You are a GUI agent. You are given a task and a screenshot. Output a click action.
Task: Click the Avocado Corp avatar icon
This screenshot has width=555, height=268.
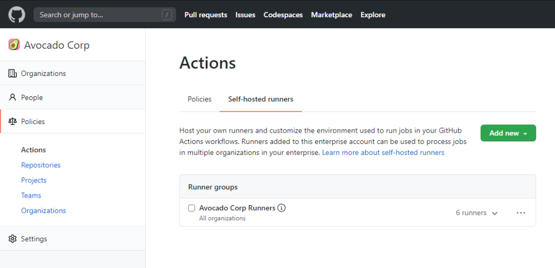click(14, 45)
